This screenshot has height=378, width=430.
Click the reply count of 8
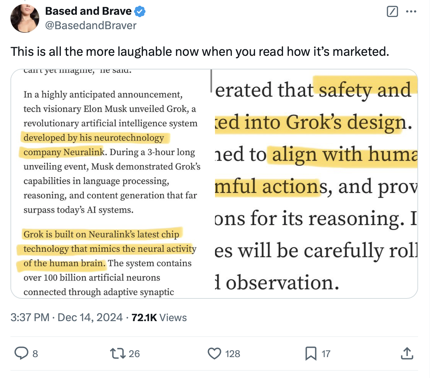point(35,354)
